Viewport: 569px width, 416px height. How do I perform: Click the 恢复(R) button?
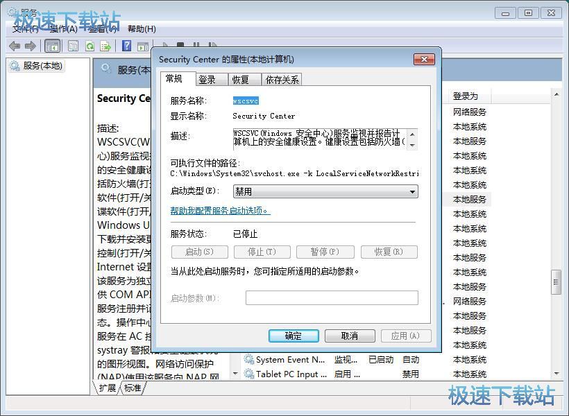pos(389,252)
